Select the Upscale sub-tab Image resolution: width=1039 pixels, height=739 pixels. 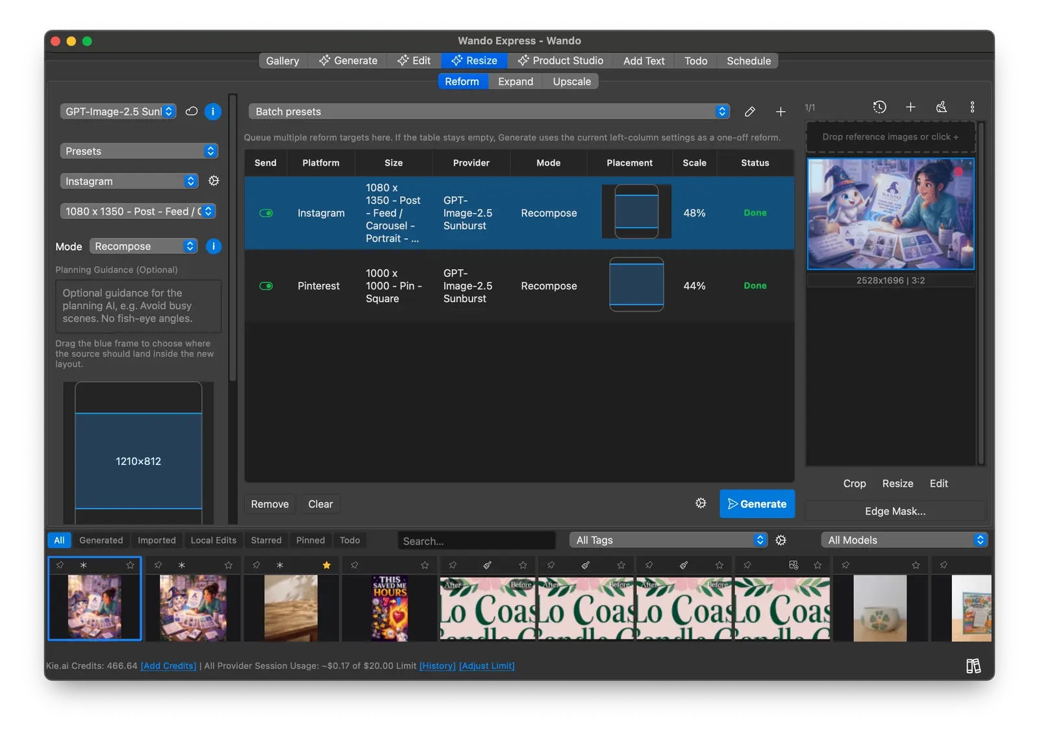[x=571, y=81]
